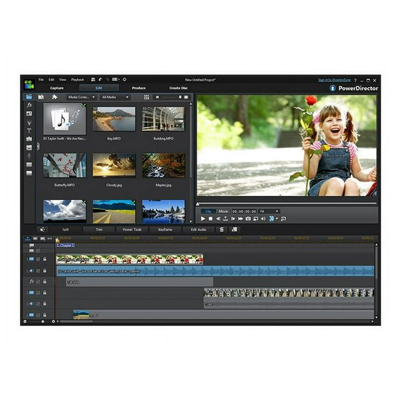
Task: Switch to the Produce tab
Action: 139,88
